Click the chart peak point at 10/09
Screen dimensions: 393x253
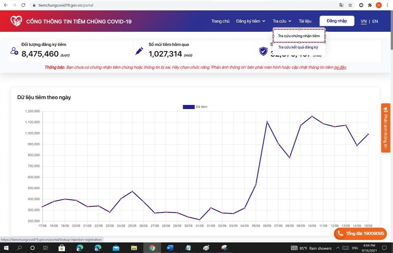tap(312, 116)
